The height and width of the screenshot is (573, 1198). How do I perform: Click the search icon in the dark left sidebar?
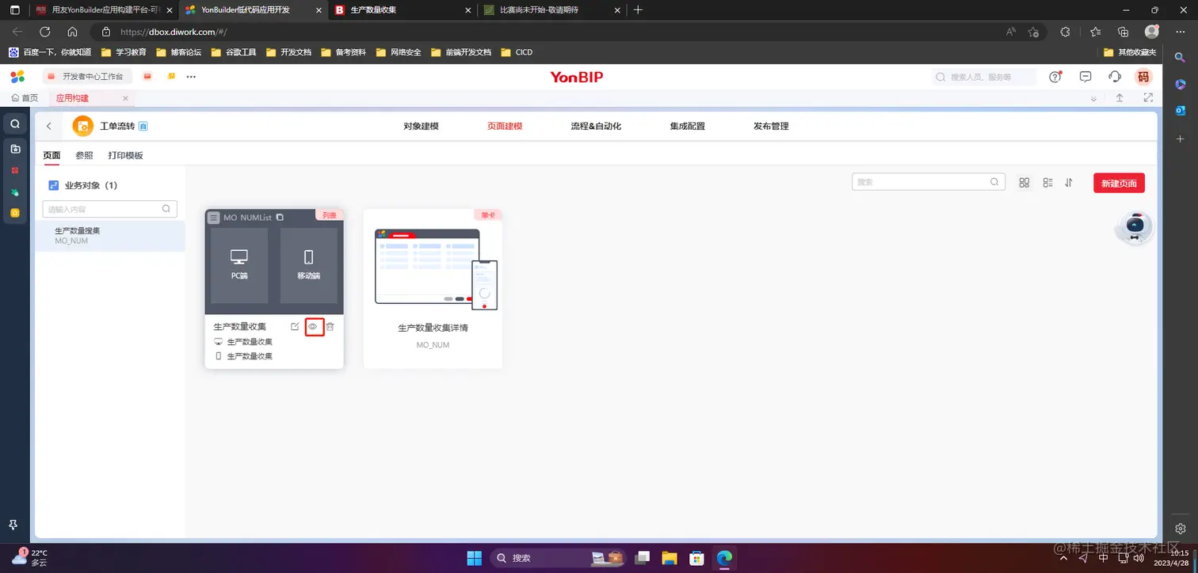tap(14, 123)
